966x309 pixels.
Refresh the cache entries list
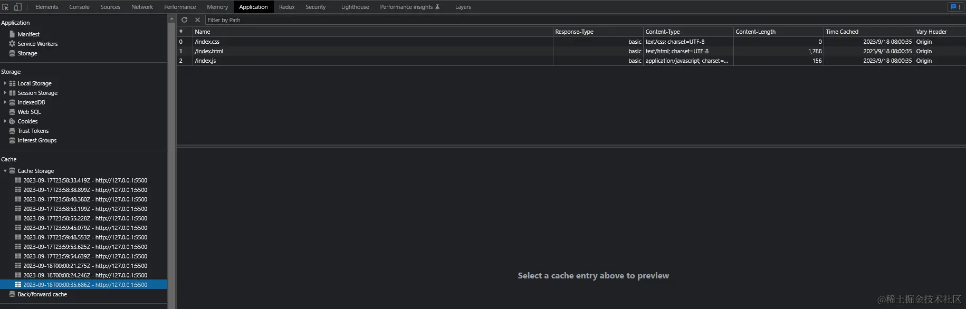(x=184, y=20)
